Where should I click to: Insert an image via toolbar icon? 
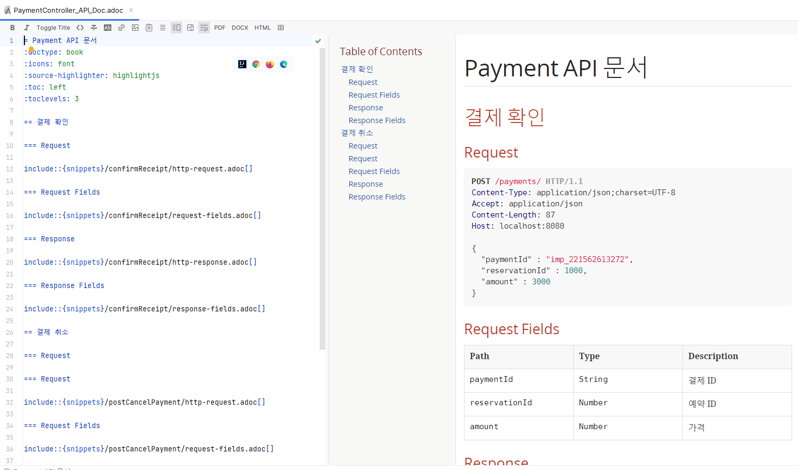135,28
